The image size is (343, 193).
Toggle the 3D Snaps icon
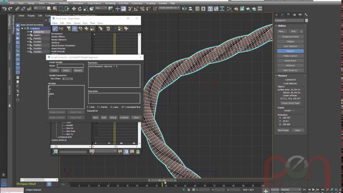(x=130, y=9)
